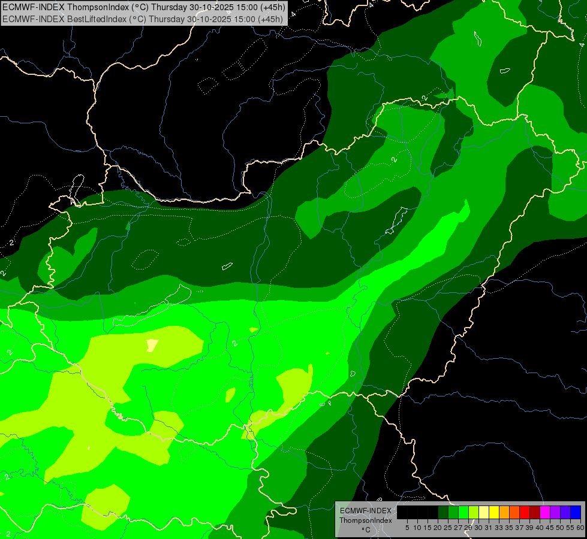Click legend tick value 5
The height and width of the screenshot is (539, 587).
[407, 528]
